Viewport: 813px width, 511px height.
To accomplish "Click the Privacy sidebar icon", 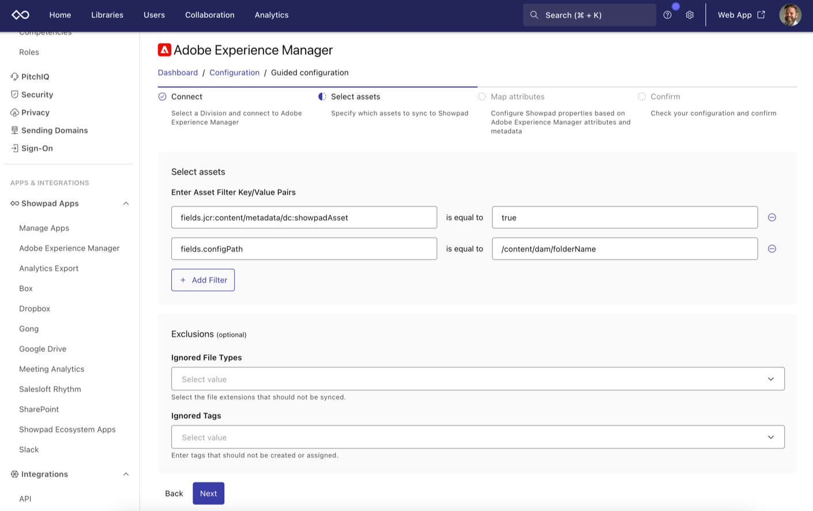I will click(14, 112).
